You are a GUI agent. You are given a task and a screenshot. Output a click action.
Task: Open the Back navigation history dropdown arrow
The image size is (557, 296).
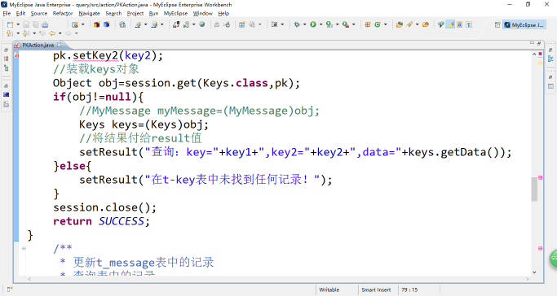point(60,33)
